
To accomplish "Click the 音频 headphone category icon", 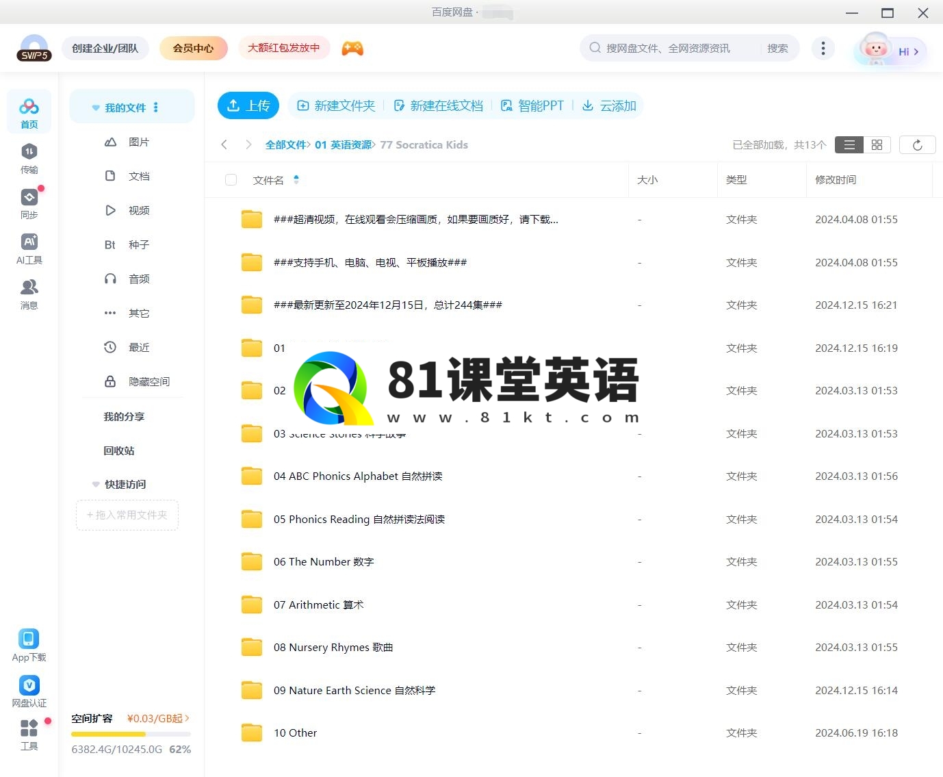I will point(110,279).
